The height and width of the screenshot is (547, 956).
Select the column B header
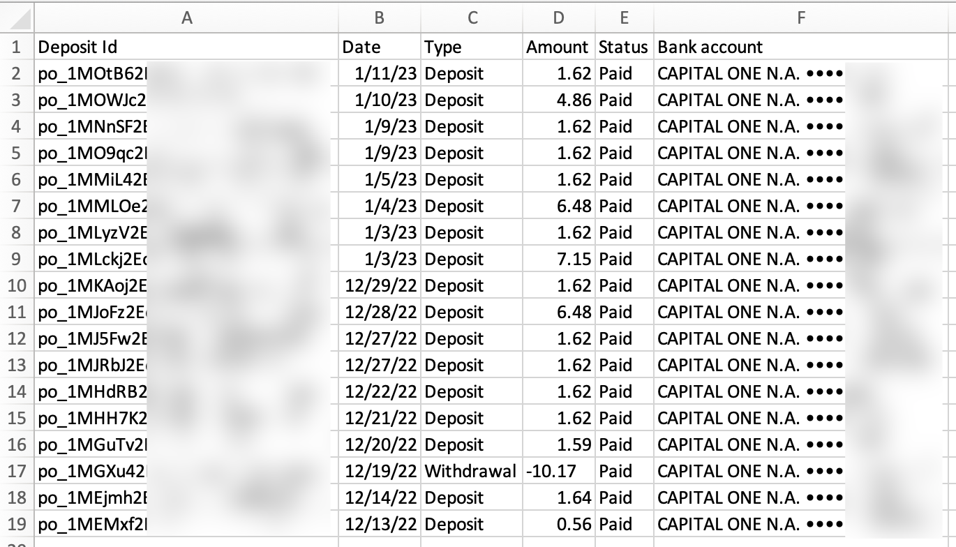tap(380, 19)
